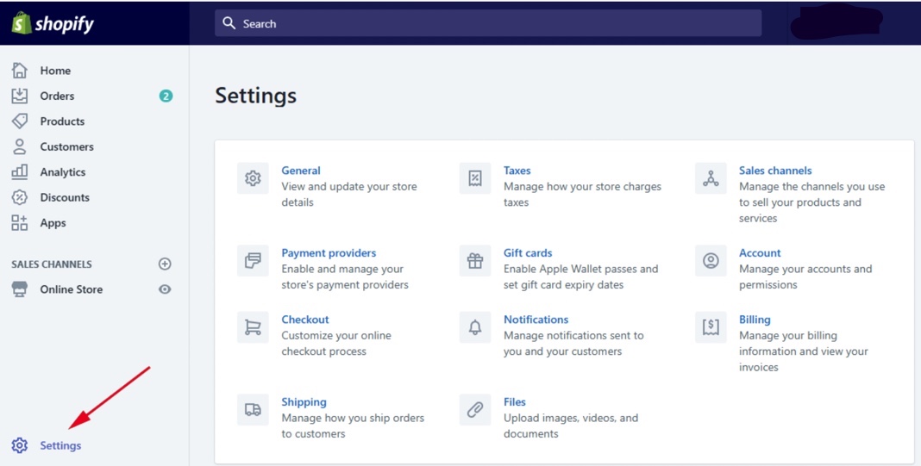Add a sales channel with plus button
Viewport: 921px width, 466px height.
click(165, 264)
